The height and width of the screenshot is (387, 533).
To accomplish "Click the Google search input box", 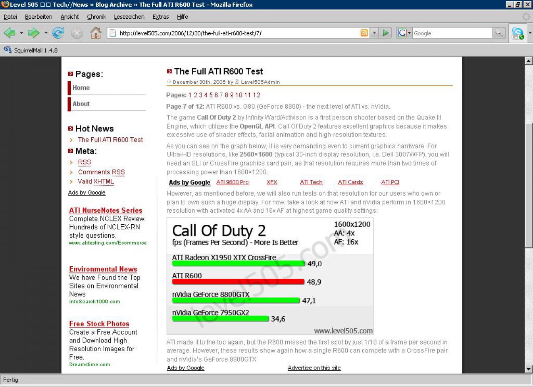I will pyautogui.click(x=452, y=33).
